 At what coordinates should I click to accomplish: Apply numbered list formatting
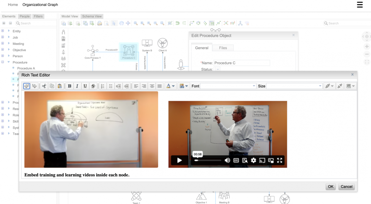pos(103,86)
